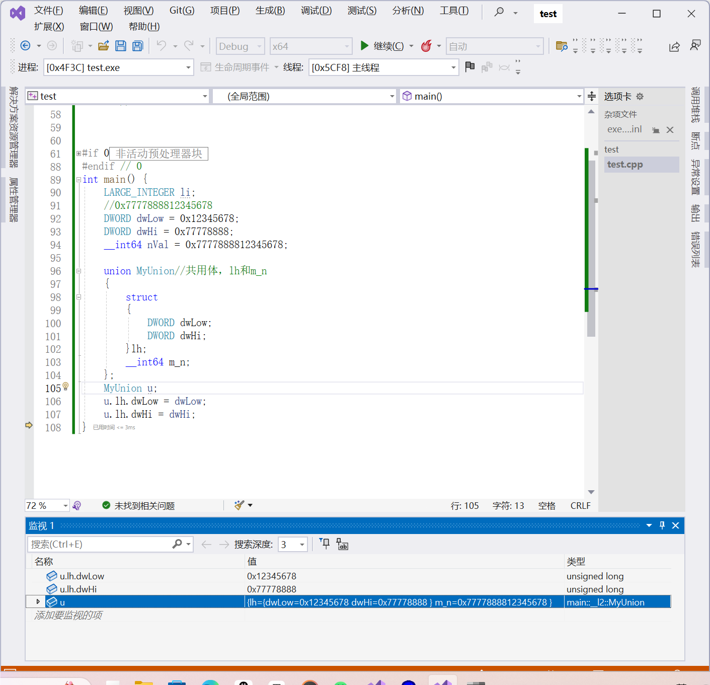Click the Visual Studio logo icon
710x685 pixels.
click(17, 13)
